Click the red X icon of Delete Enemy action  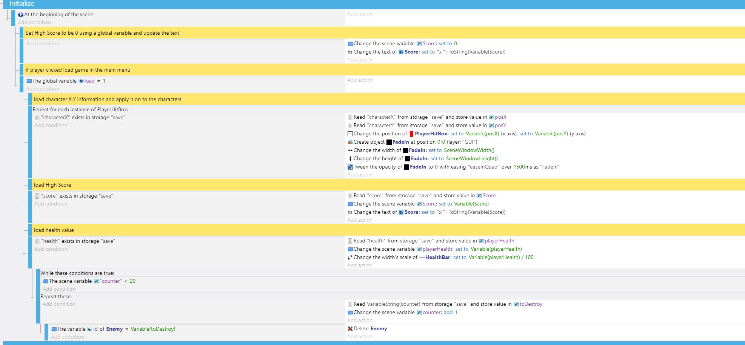click(x=350, y=329)
